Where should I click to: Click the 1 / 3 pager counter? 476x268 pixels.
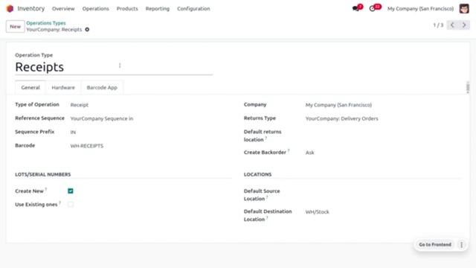tap(438, 25)
